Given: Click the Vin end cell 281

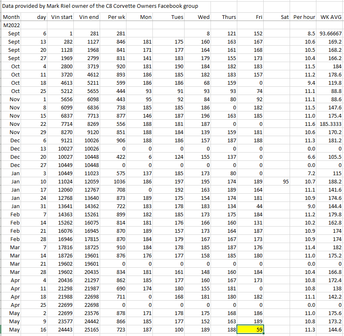Looking at the screenshot, I should click(x=89, y=33).
